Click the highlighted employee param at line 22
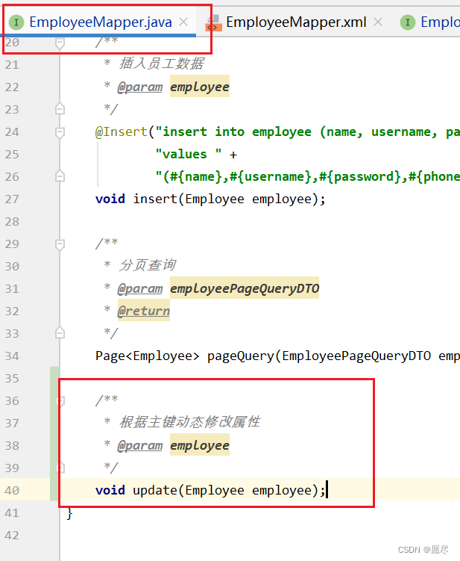The height and width of the screenshot is (561, 460). click(200, 86)
